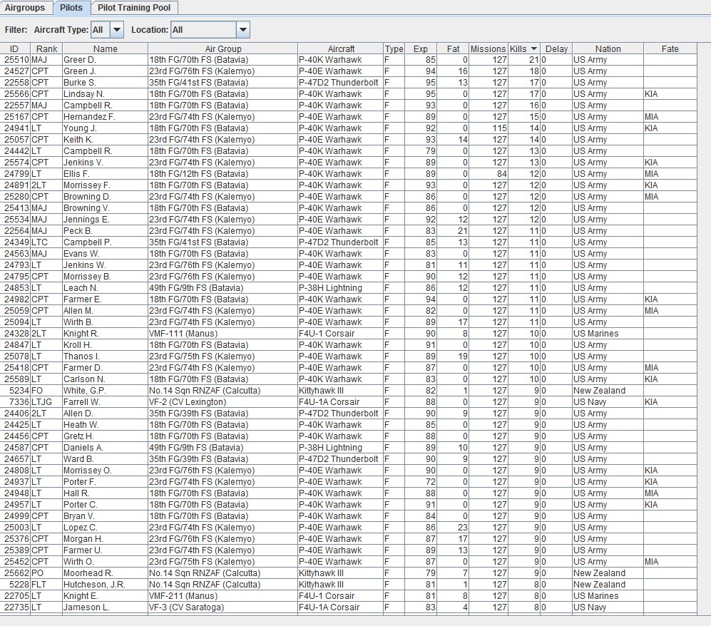This screenshot has width=711, height=626.
Task: Select the Pilots tab
Action: click(x=71, y=8)
